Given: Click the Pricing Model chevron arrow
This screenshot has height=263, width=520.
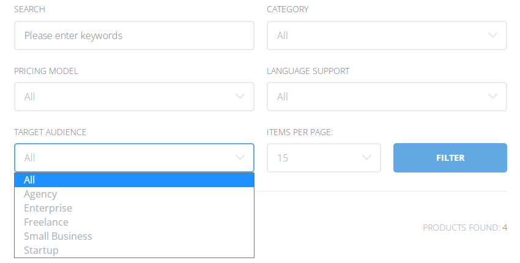Looking at the screenshot, I should point(240,97).
